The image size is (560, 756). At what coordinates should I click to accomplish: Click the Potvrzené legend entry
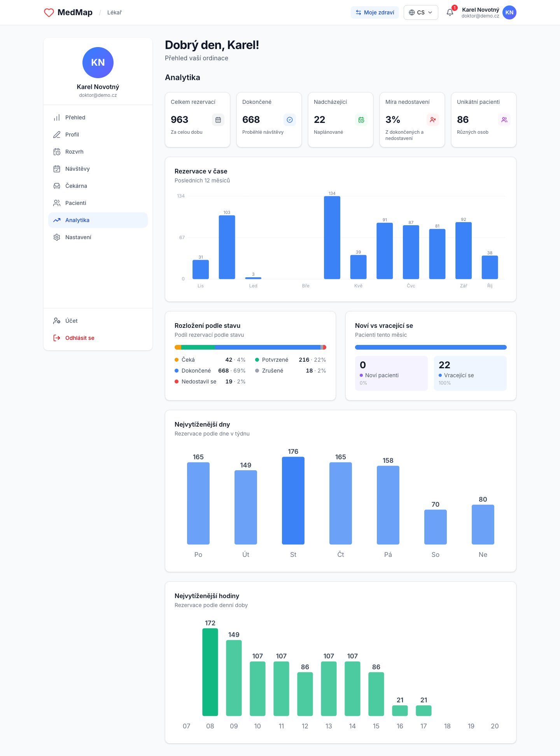290,360
